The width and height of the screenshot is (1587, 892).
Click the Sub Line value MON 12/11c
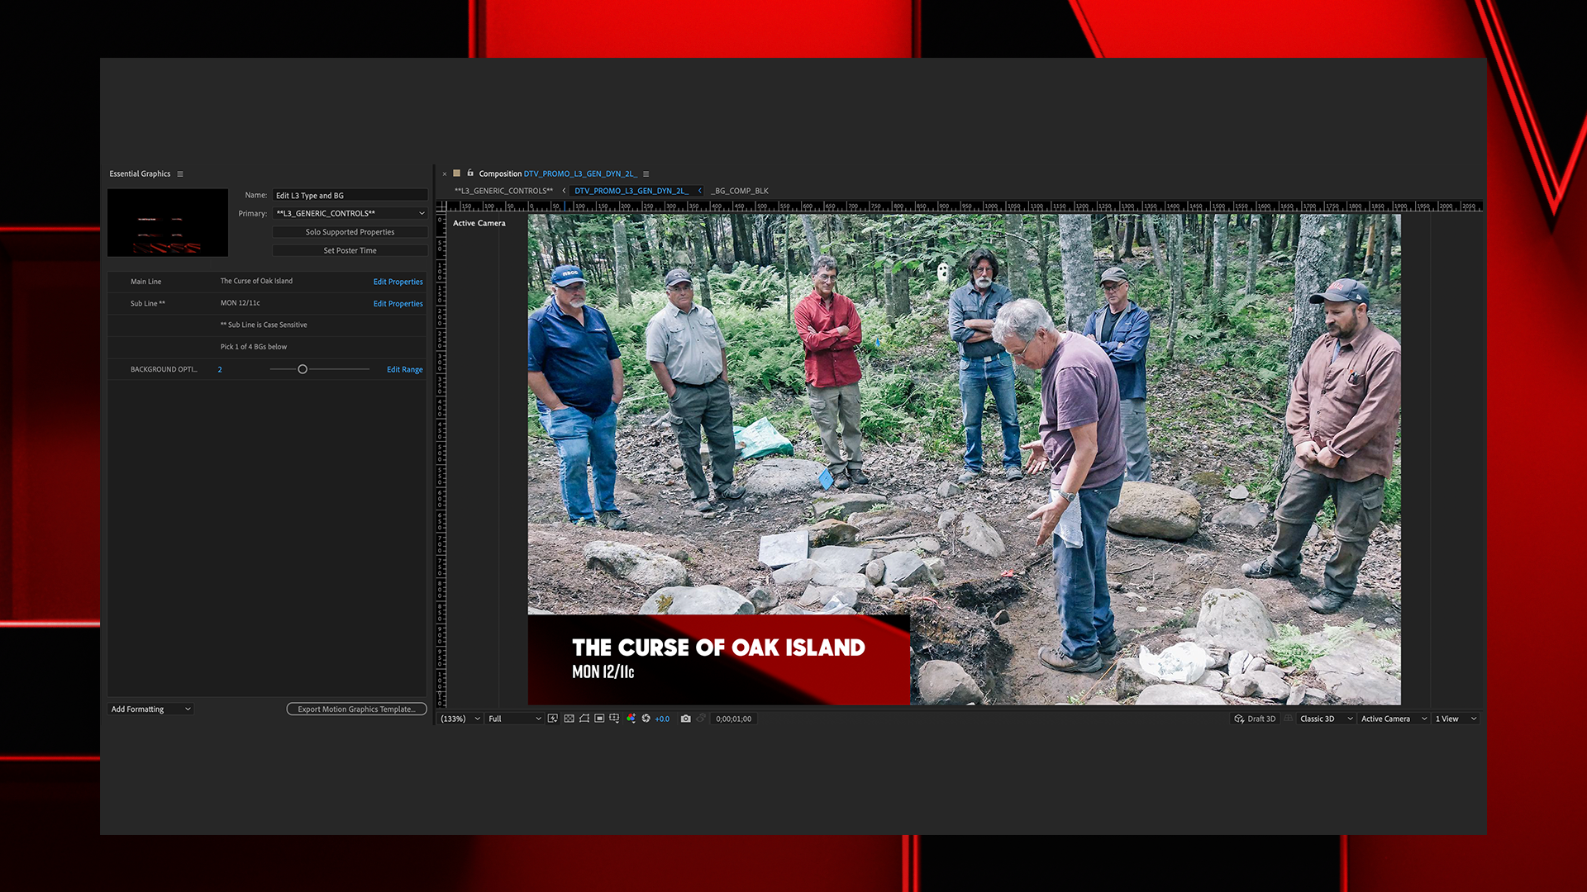pos(240,303)
